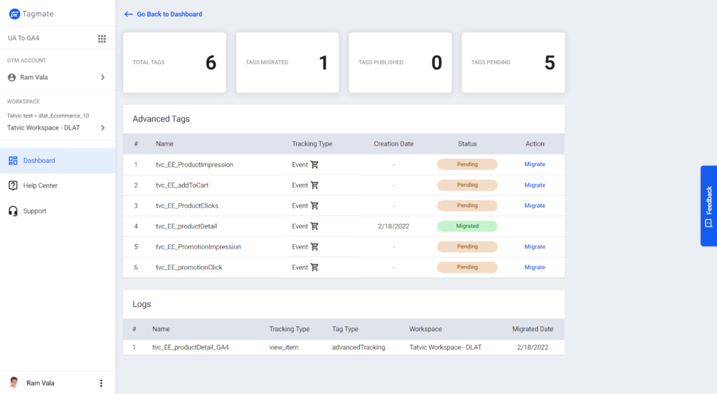Click the Tags Published card

point(400,62)
